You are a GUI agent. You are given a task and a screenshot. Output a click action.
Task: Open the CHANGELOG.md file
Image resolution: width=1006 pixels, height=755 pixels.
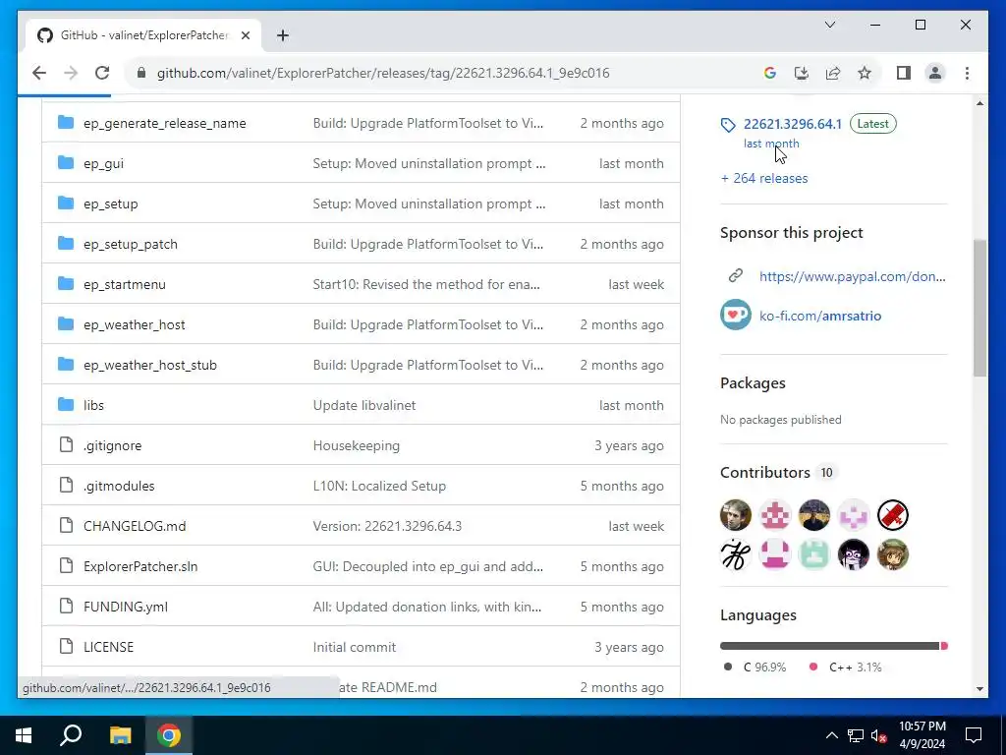click(135, 527)
